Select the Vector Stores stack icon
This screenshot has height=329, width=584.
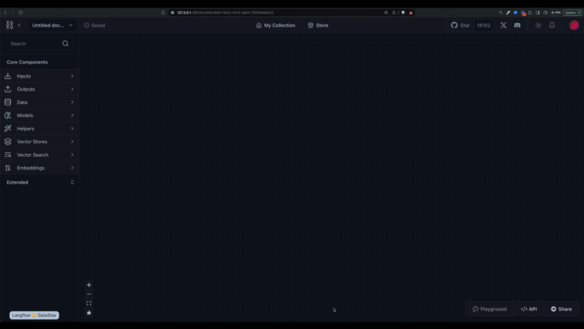point(8,141)
